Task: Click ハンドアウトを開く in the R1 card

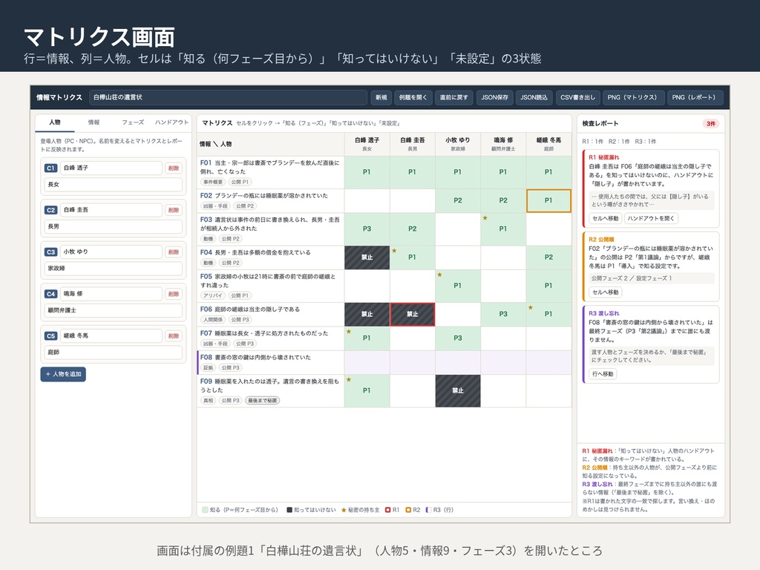Action: (651, 219)
